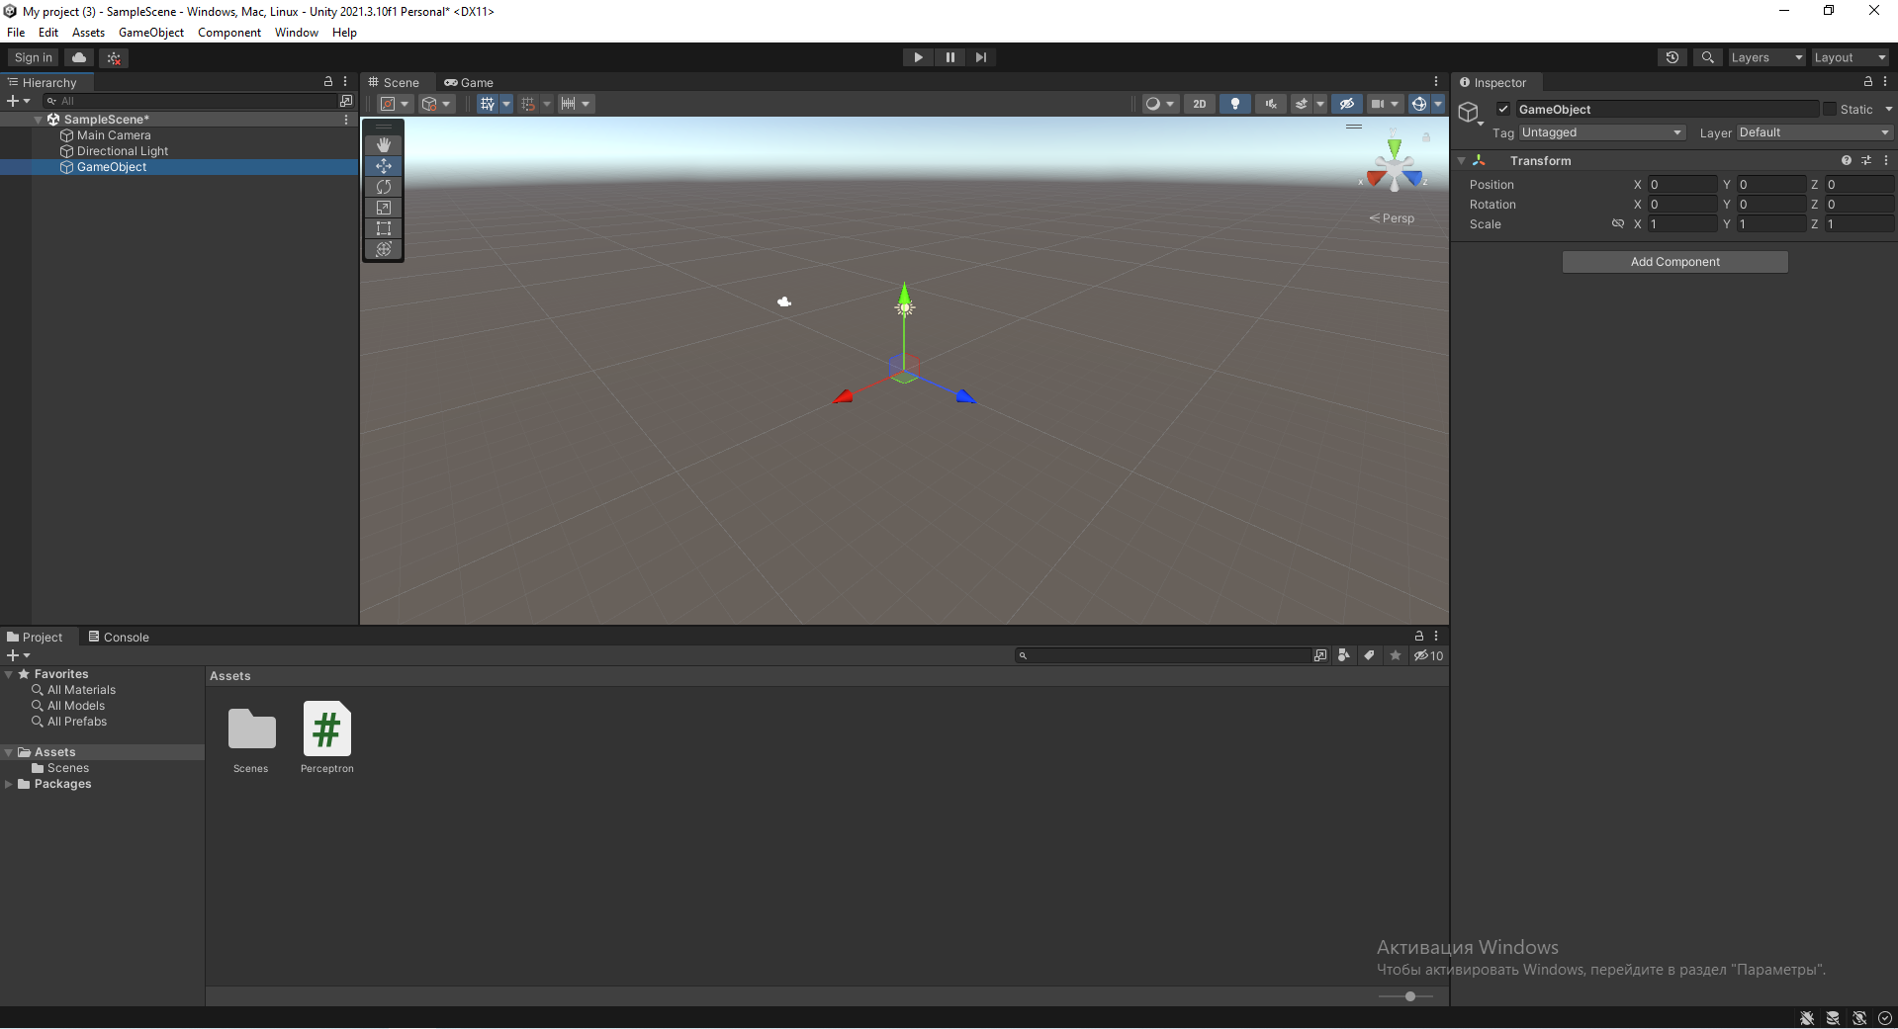1898x1029 pixels.
Task: Select the Transform tool in scene overlay
Action: point(384,249)
